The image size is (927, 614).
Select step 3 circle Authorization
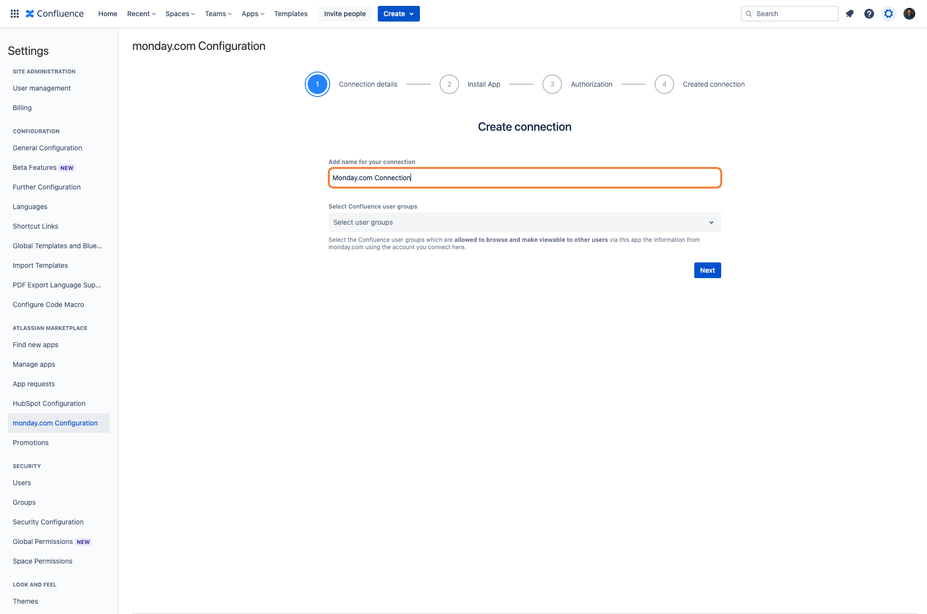(552, 84)
